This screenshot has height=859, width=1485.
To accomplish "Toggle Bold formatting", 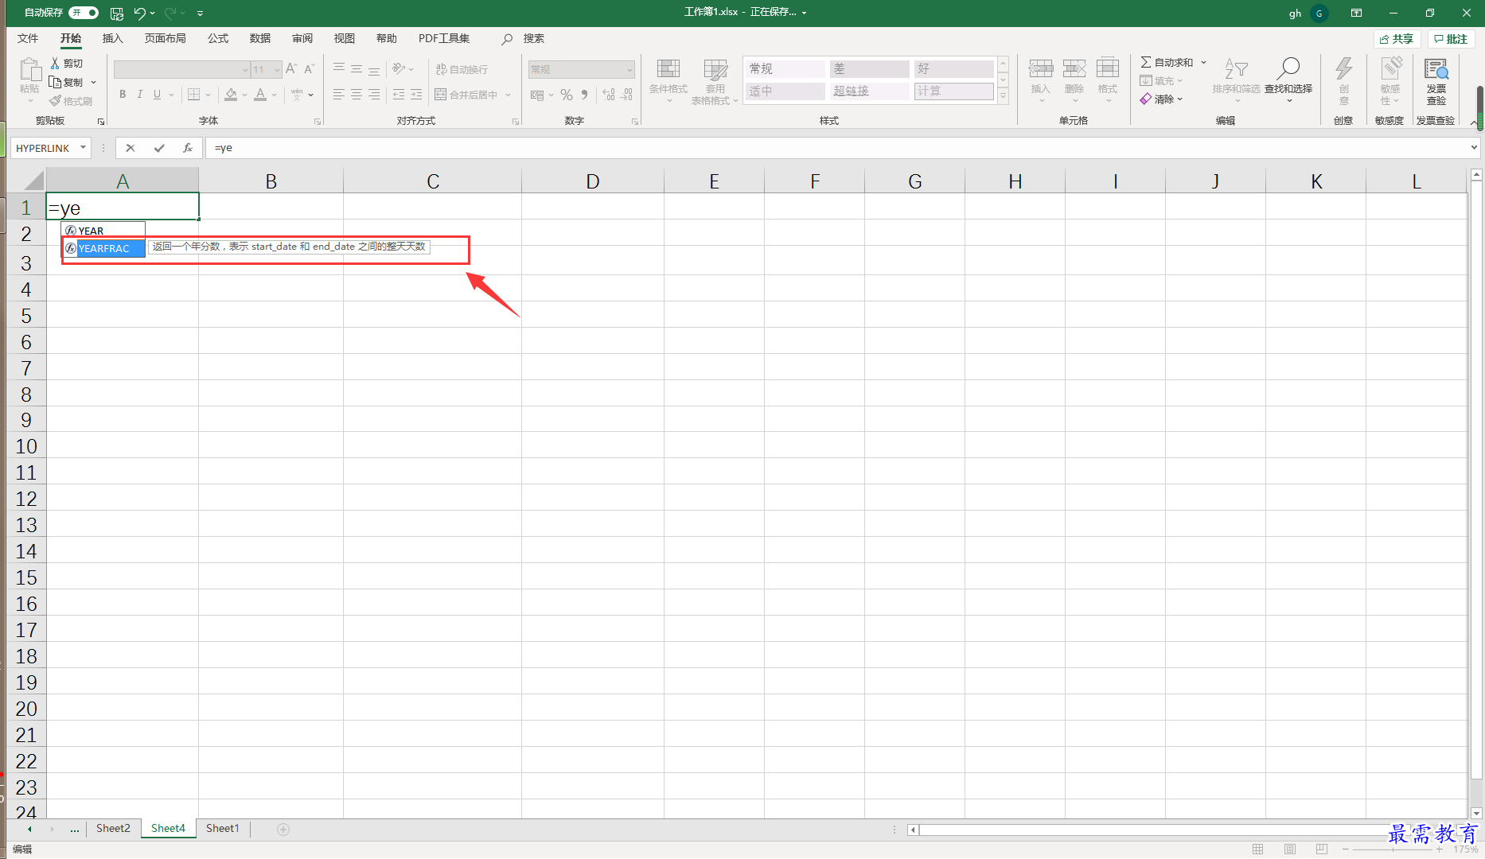I will tap(123, 95).
